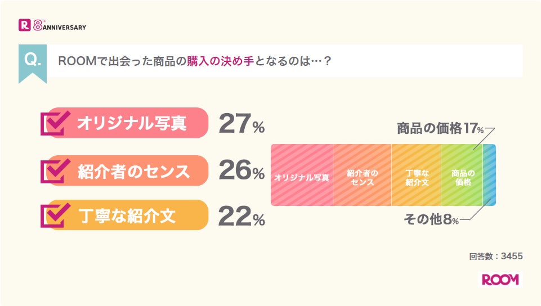This screenshot has height=306, width=541.
Task: Select the orange 紹介者のセンス pill label
Action: [132, 171]
